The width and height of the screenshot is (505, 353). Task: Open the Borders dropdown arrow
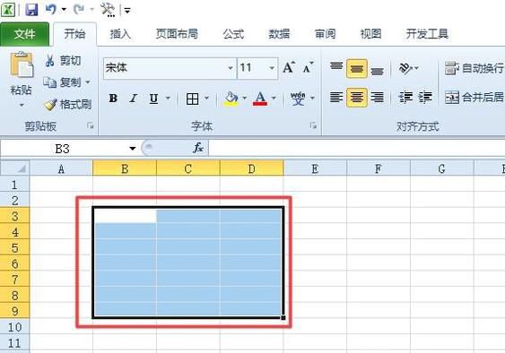click(x=207, y=98)
